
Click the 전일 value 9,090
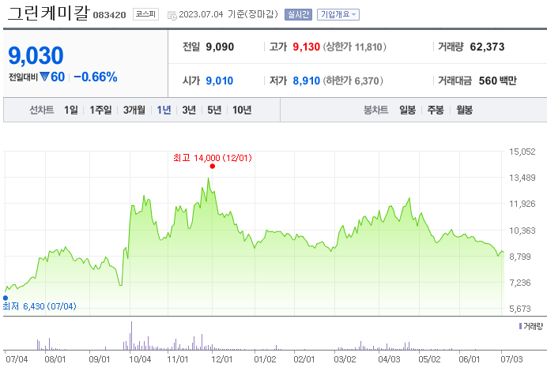pos(220,47)
